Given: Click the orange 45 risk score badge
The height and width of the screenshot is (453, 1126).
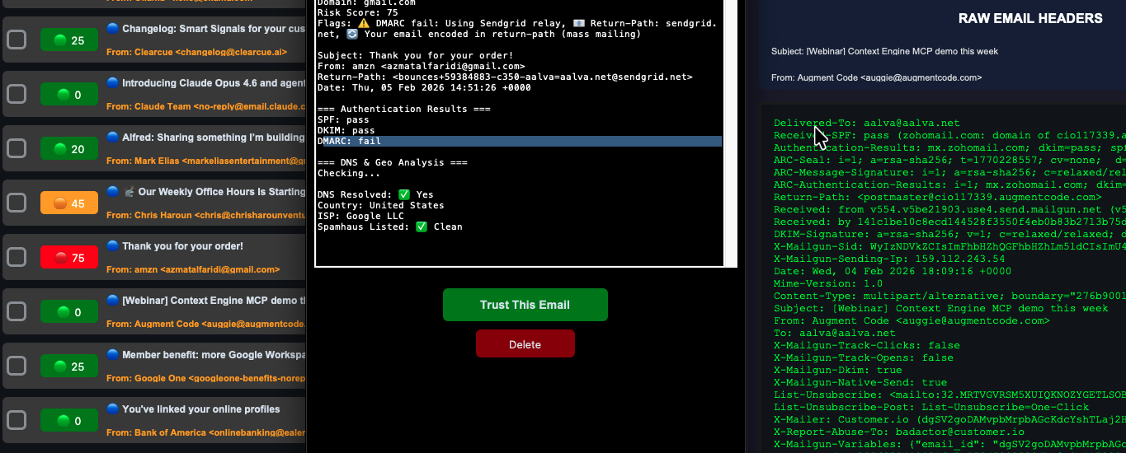Looking at the screenshot, I should coord(69,203).
